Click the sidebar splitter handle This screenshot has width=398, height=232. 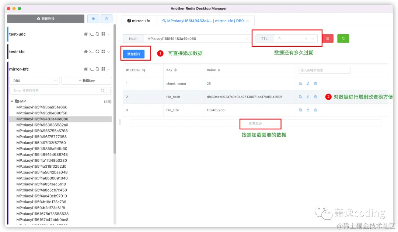pos(119,122)
